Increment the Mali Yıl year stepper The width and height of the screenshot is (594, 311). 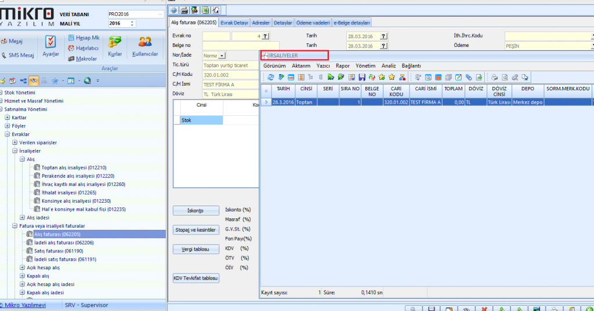(x=132, y=21)
